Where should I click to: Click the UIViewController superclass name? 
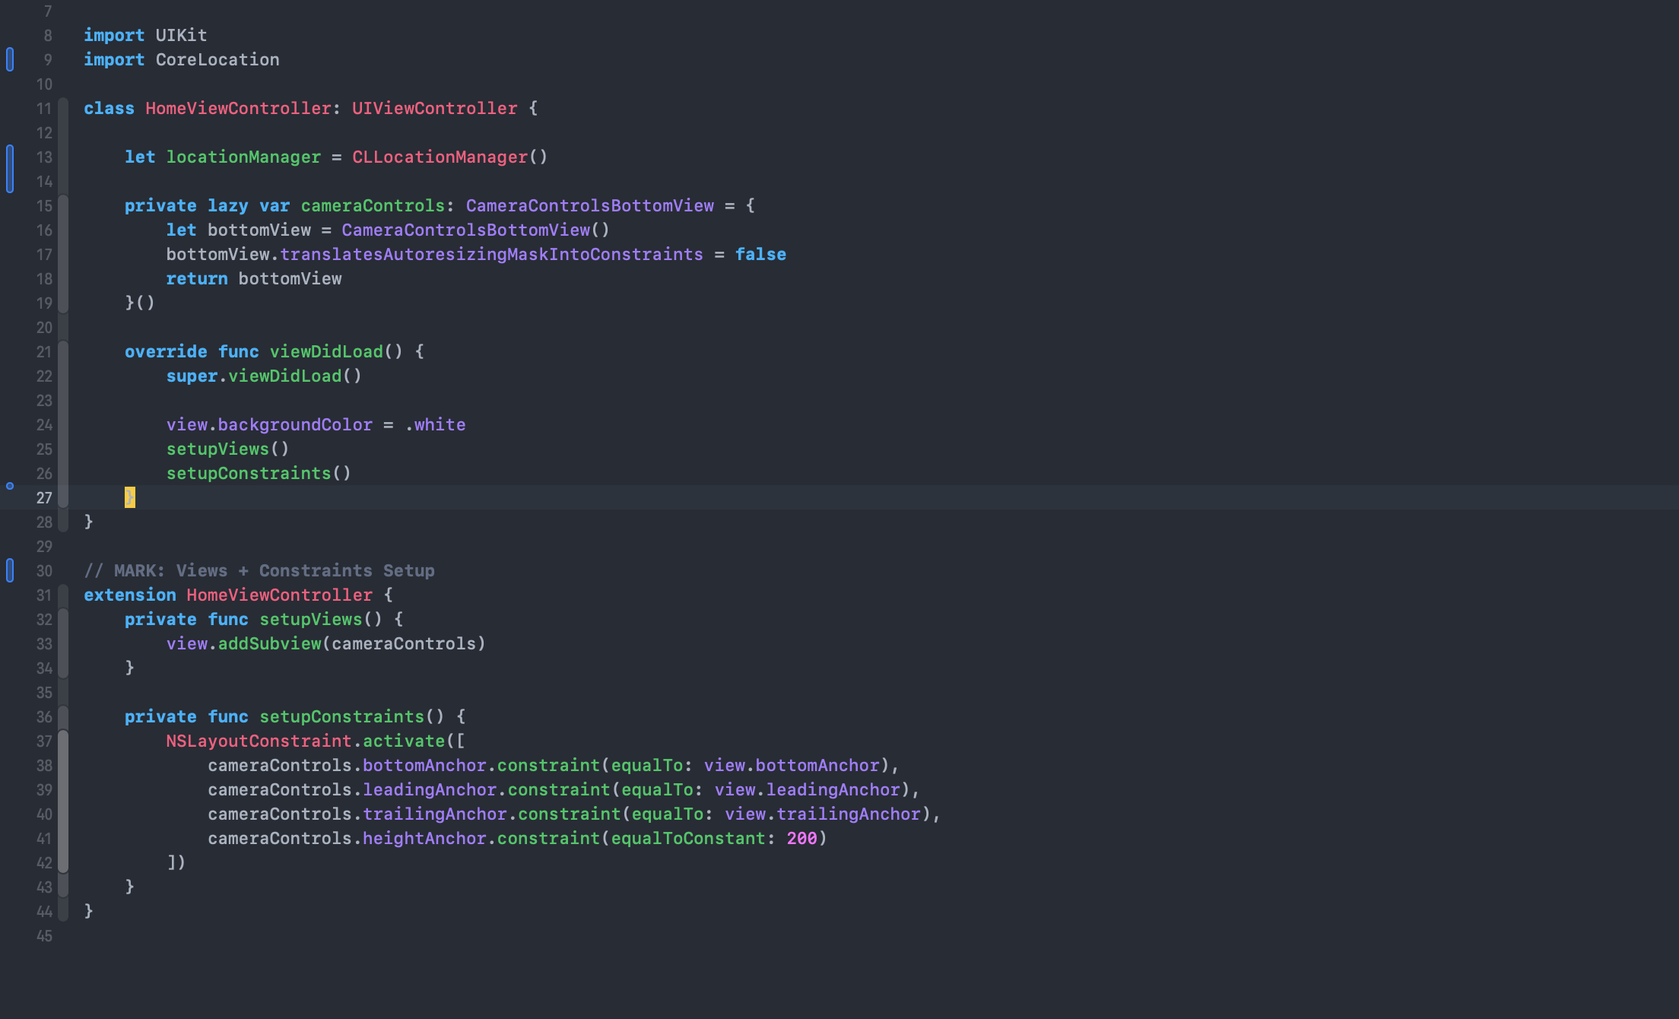tap(434, 109)
